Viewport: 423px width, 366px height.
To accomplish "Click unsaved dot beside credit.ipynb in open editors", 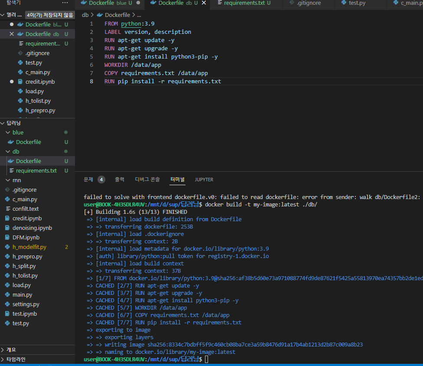I will [x=12, y=82].
